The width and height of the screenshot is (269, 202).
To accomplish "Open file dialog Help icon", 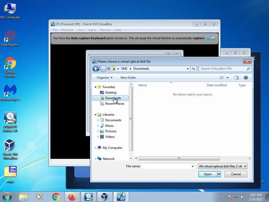I will pyautogui.click(x=246, y=78).
